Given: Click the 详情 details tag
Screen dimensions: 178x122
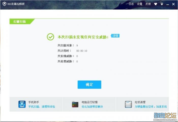Looking at the screenshot, I should [x=115, y=36].
